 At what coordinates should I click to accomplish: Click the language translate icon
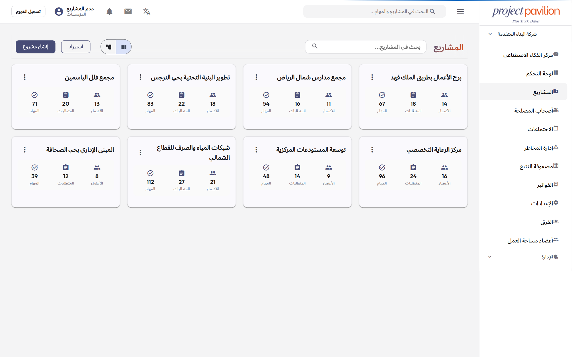(146, 11)
